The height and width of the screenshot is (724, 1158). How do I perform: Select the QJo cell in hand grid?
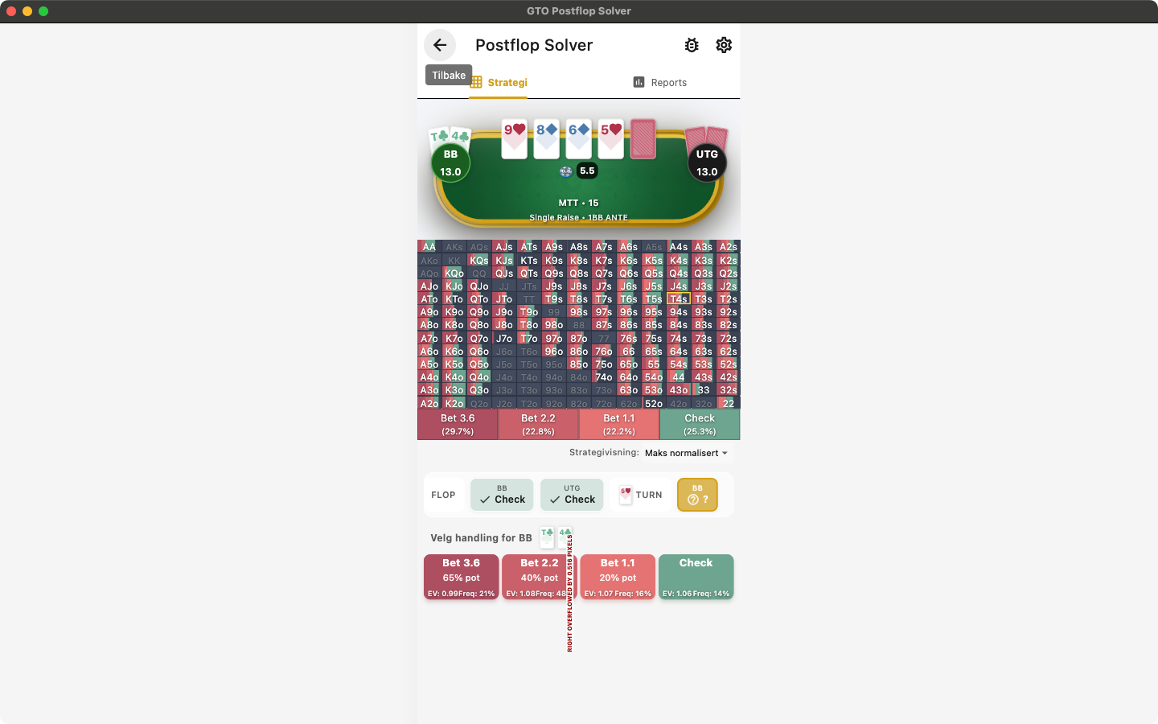[x=479, y=286]
